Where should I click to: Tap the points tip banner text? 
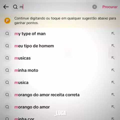pyautogui.click(x=65, y=20)
